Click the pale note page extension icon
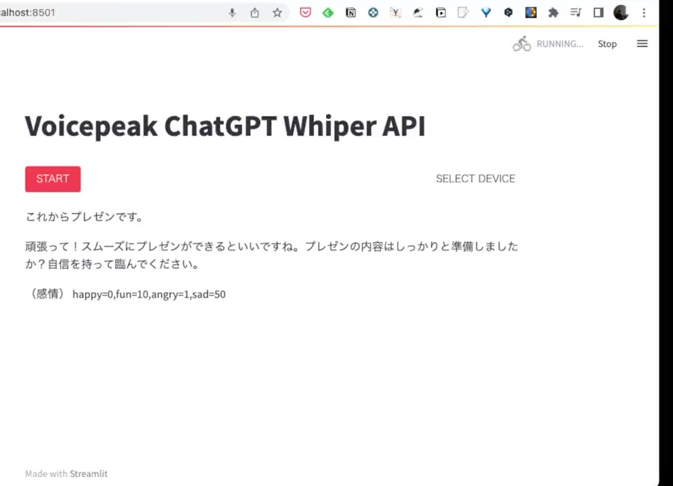673x486 pixels. [463, 13]
